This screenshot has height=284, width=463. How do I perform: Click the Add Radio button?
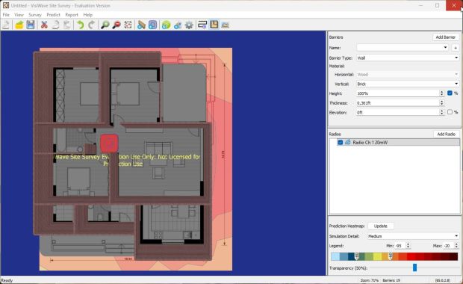point(446,135)
